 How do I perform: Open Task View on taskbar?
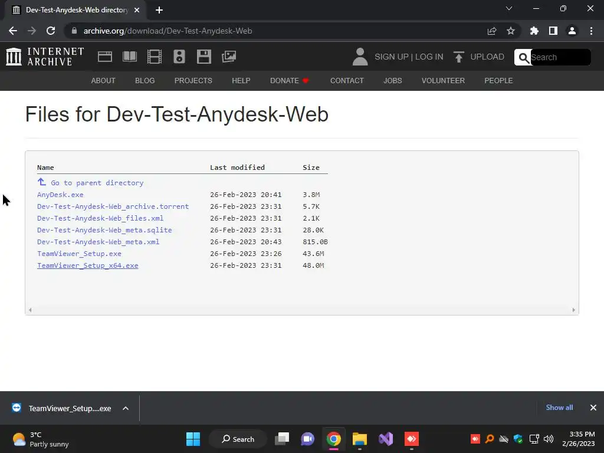click(282, 439)
